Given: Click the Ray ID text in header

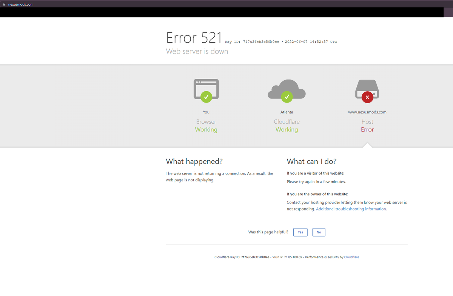Looking at the screenshot, I should pos(252,42).
